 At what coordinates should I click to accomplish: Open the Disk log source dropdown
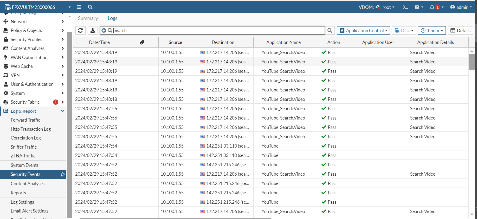(x=404, y=30)
